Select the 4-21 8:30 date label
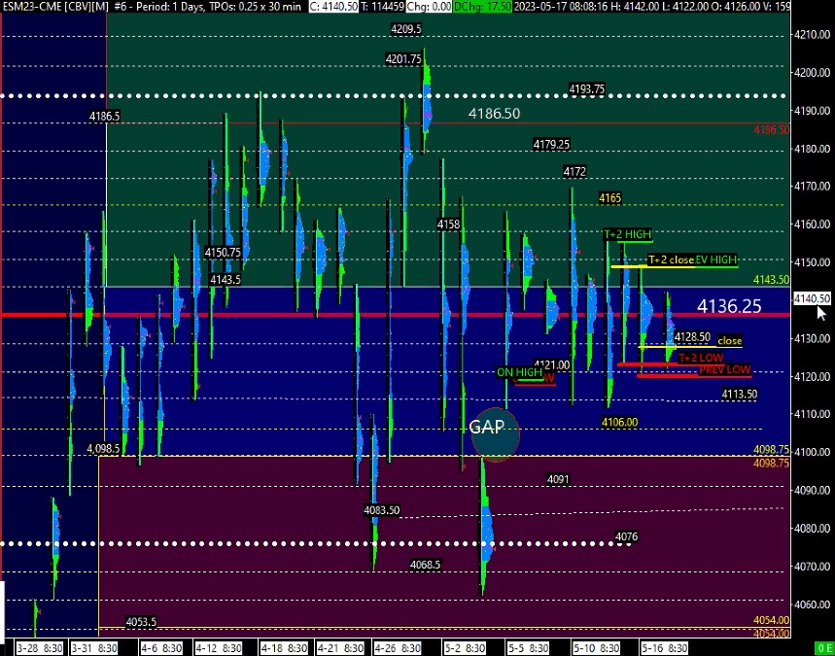This screenshot has width=835, height=656. tap(340, 648)
